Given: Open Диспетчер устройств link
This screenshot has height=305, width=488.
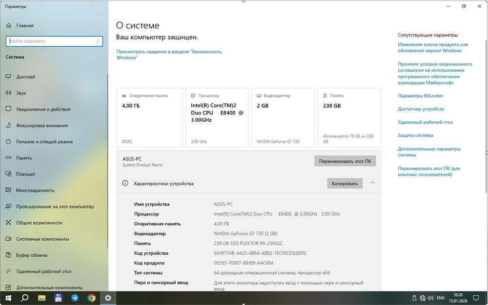Looking at the screenshot, I should point(421,109).
